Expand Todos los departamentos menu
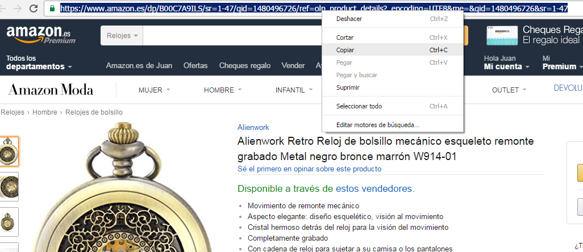Viewport: 583px width, 252px height. 39,62
